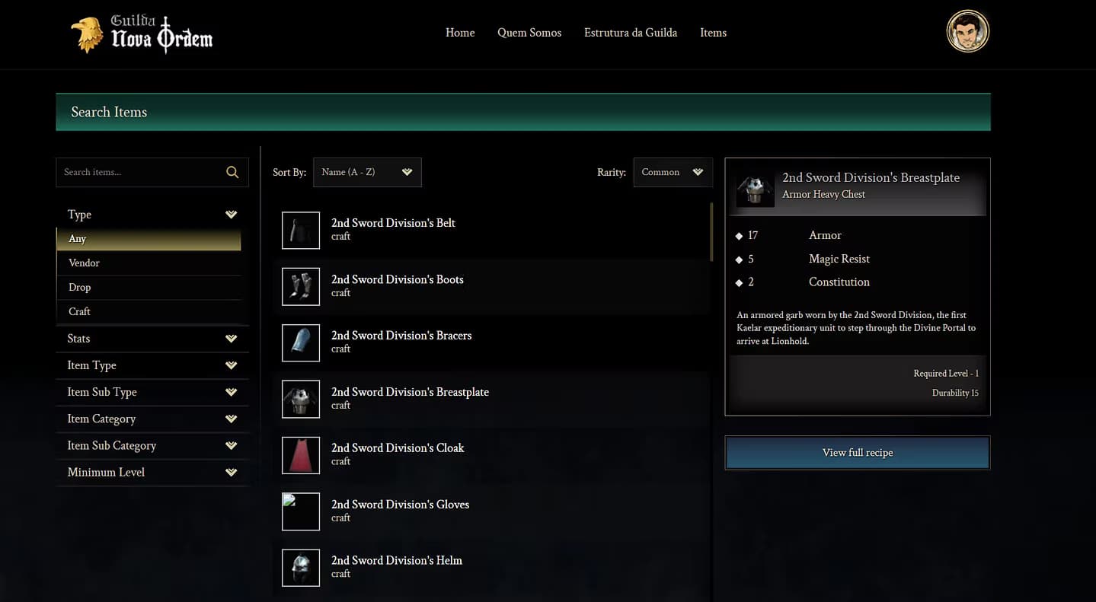The height and width of the screenshot is (602, 1096).
Task: Open the user profile avatar
Action: pyautogui.click(x=967, y=32)
